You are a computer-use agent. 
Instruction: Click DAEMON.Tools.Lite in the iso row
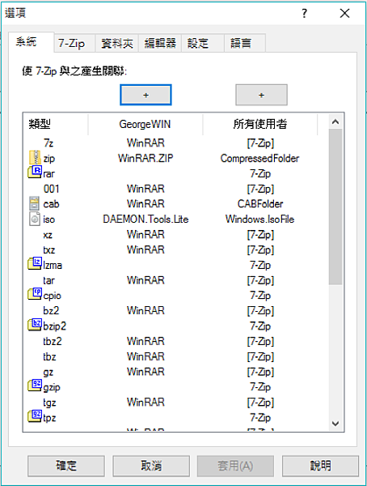point(146,220)
